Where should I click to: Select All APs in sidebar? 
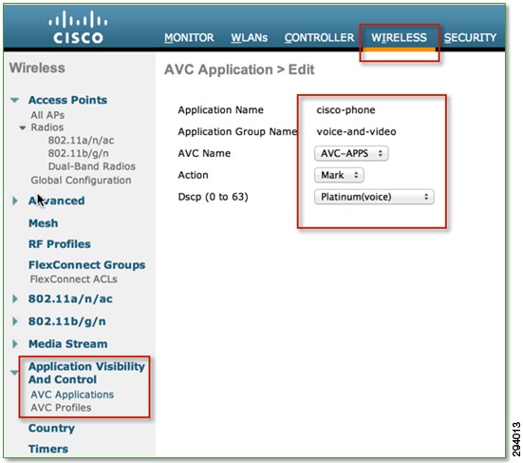47,115
